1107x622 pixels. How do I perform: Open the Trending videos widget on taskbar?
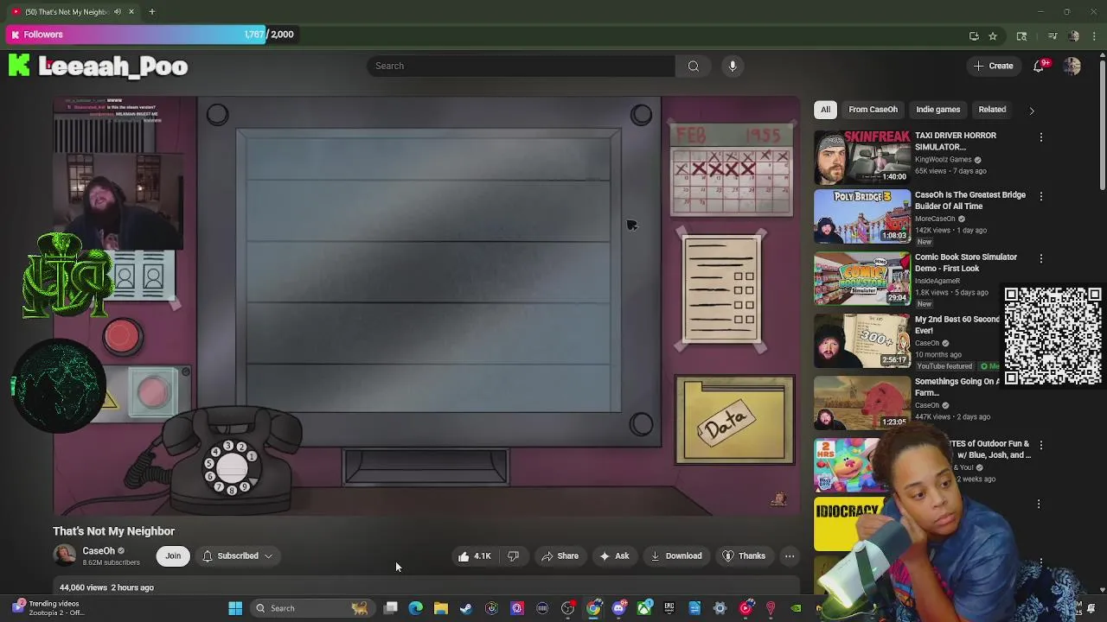(48, 608)
